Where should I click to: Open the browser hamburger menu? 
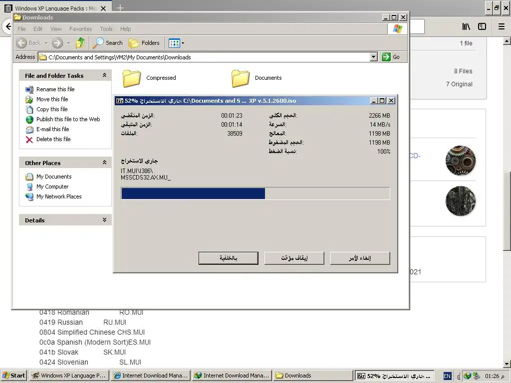502,26
